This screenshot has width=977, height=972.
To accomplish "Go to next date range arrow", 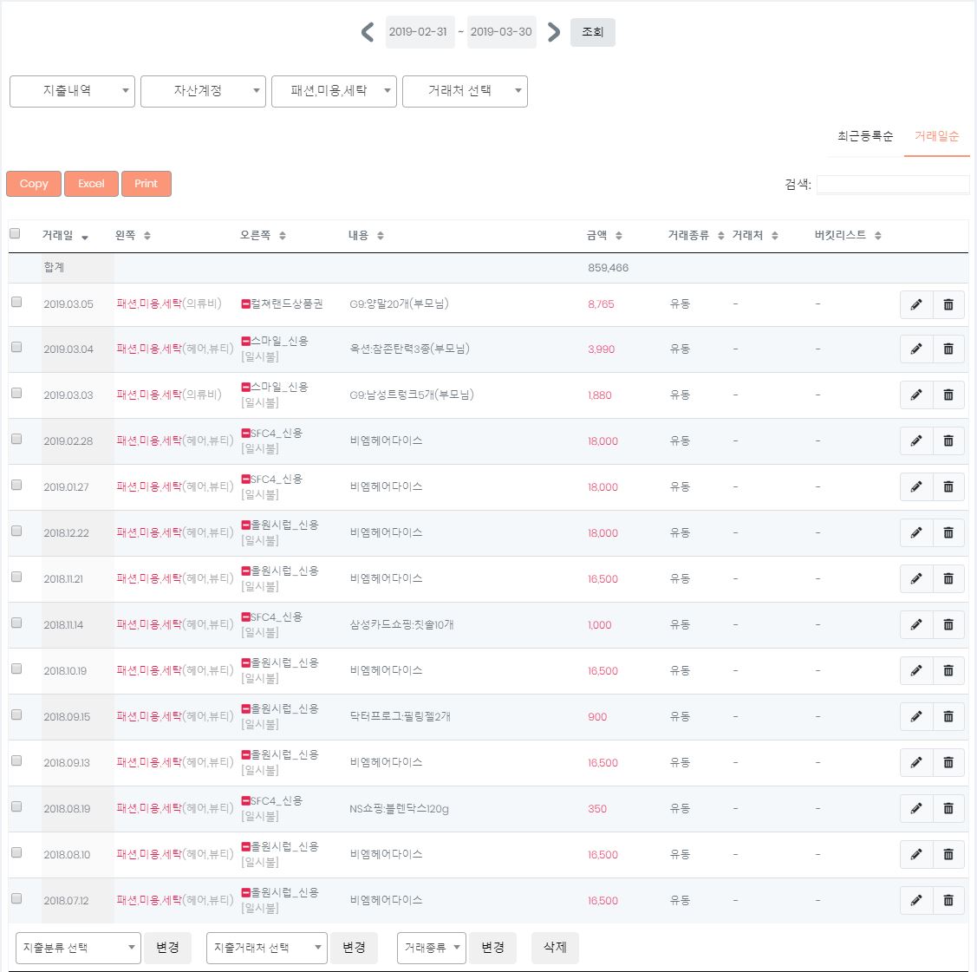I will [554, 33].
